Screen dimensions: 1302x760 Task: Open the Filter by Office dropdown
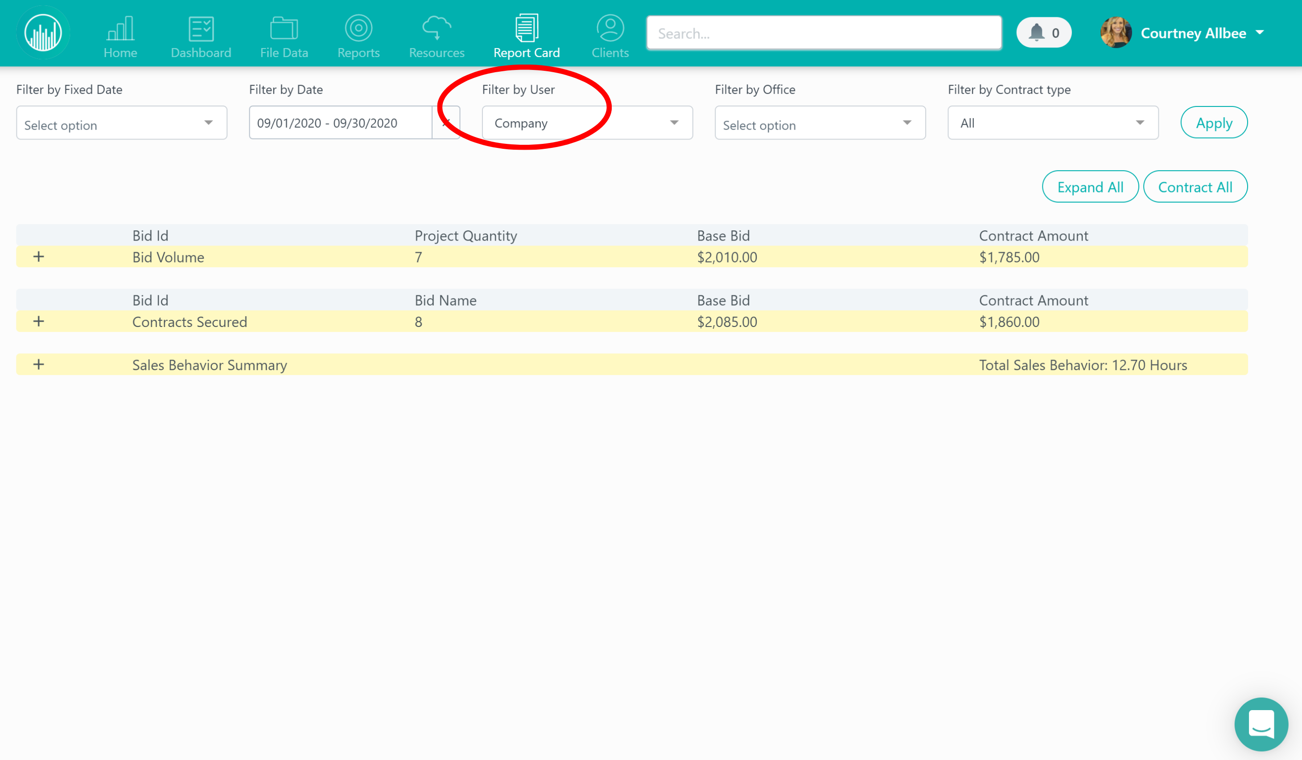click(820, 123)
